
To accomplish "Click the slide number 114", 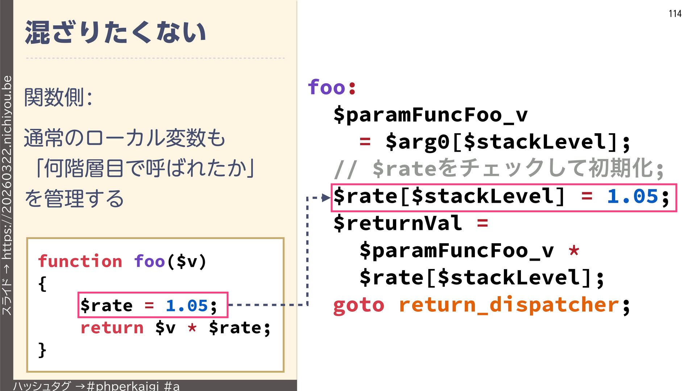I will (675, 14).
